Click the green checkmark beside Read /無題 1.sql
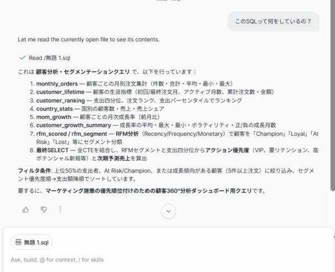The height and width of the screenshot is (272, 335). click(22, 58)
